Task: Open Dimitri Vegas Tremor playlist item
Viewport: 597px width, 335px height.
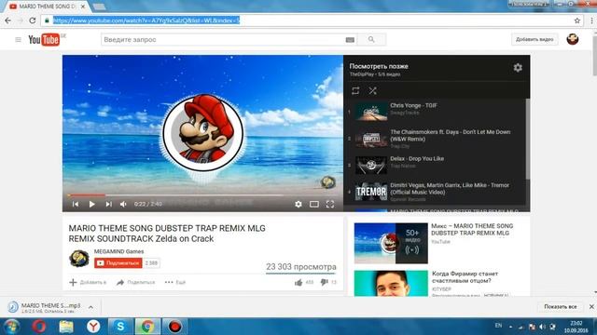Action: pos(435,192)
